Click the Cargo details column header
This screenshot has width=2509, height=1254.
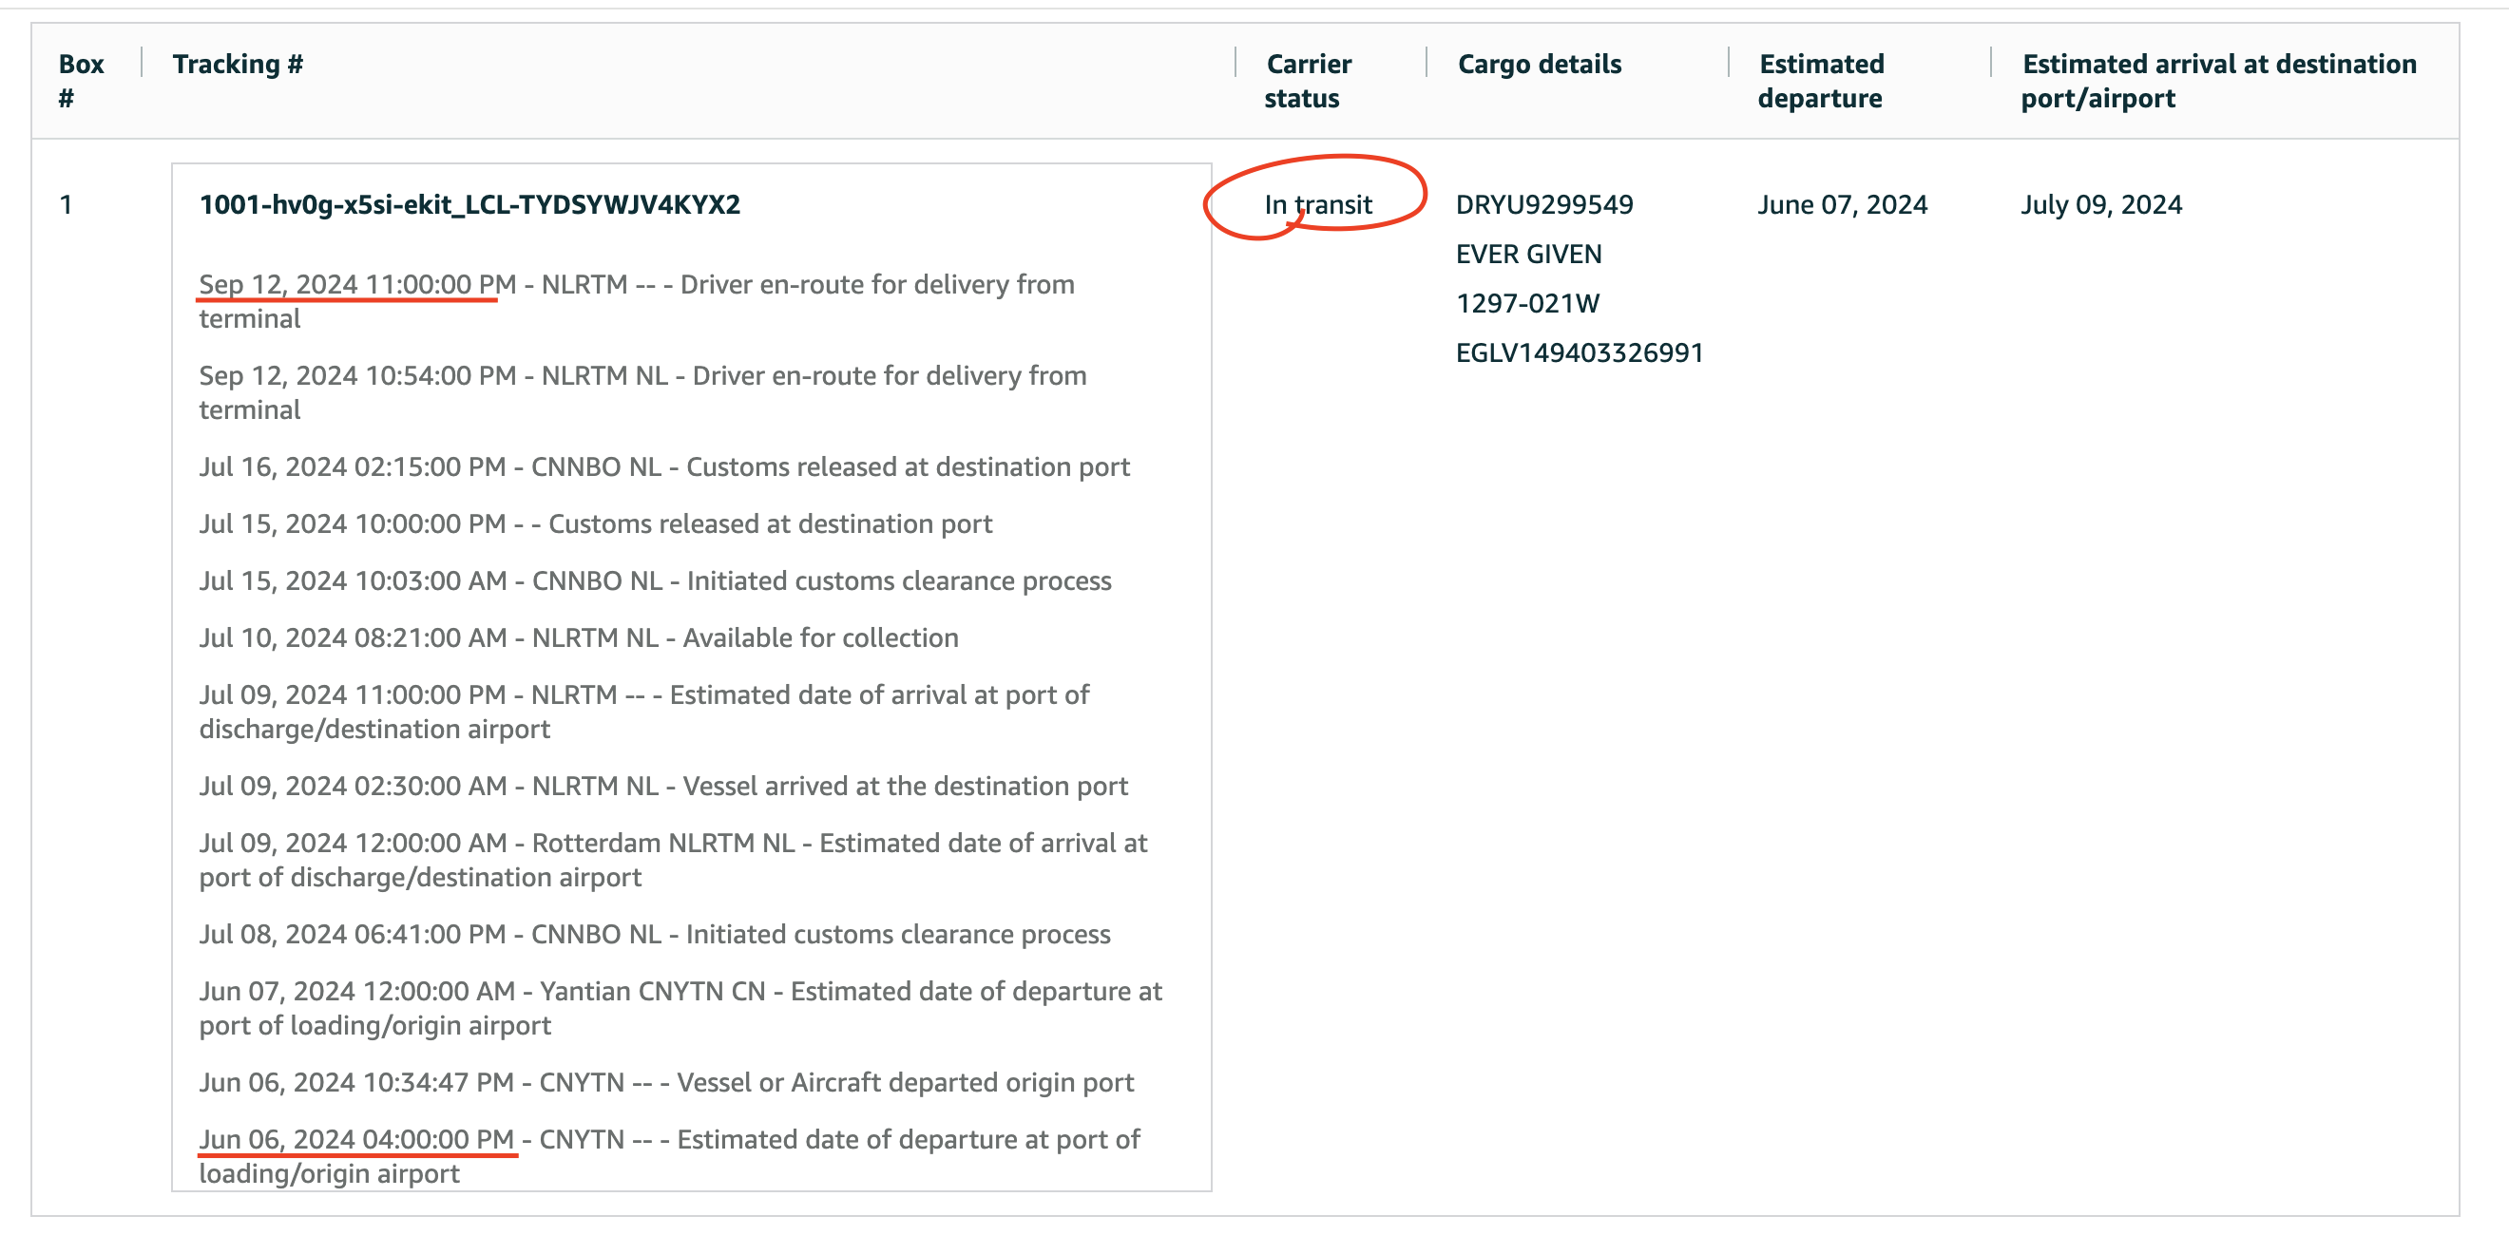click(x=1539, y=64)
